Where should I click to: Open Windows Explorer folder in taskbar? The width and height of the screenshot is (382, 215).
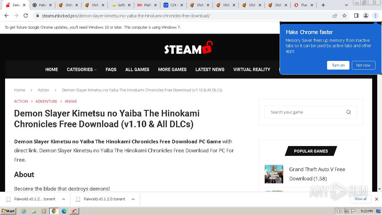click(x=34, y=211)
